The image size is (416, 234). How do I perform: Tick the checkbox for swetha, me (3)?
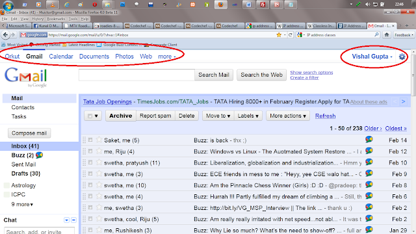coord(90,174)
